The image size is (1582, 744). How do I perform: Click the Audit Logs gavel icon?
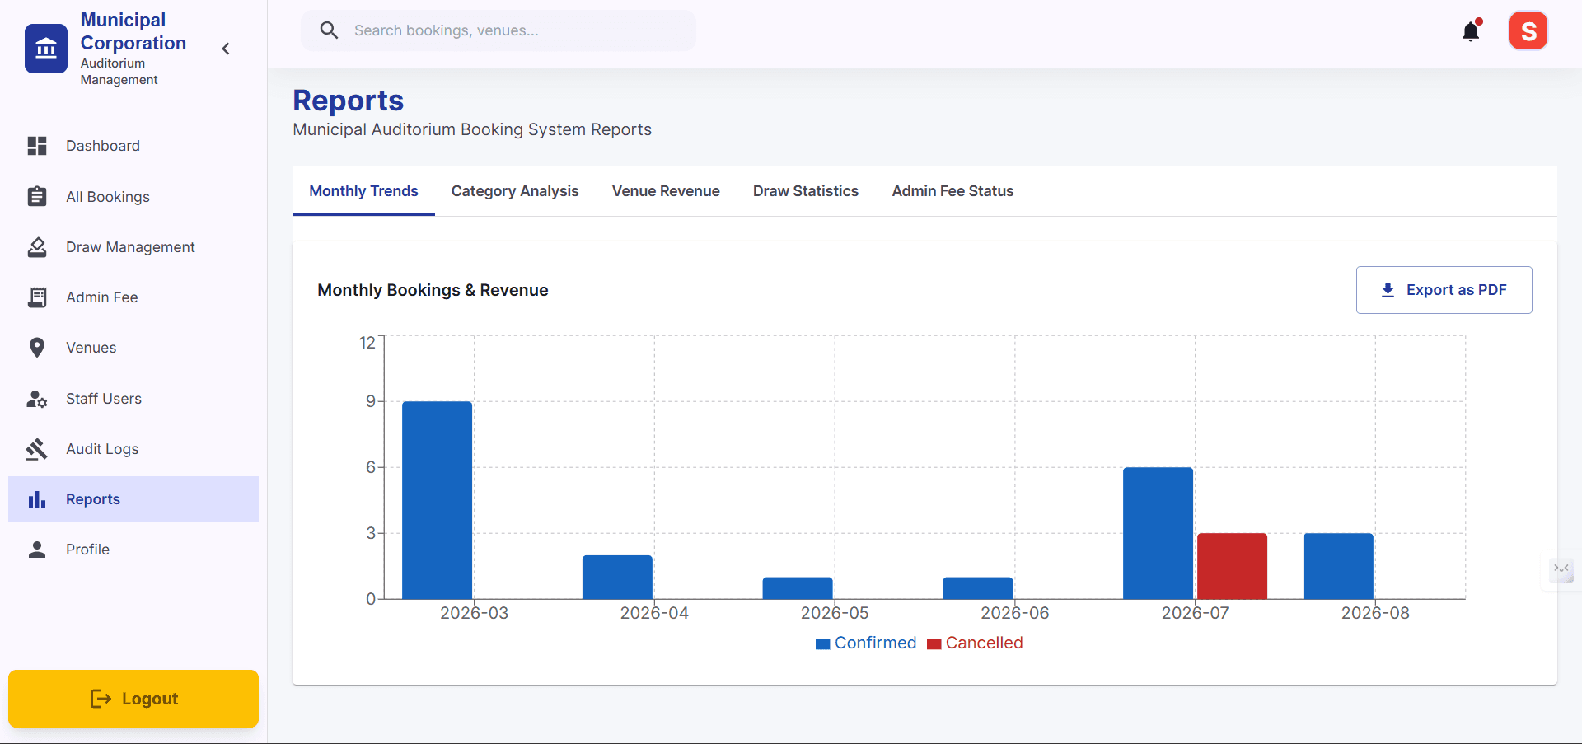coord(37,449)
